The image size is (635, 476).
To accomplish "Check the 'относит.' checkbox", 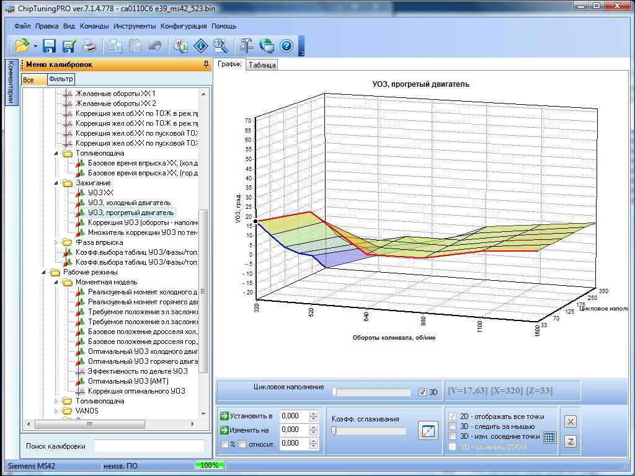I will (x=242, y=444).
